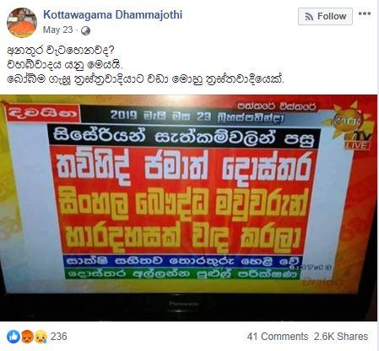Click the Sinhala post caption text
The image size is (379, 351).
tap(146, 65)
